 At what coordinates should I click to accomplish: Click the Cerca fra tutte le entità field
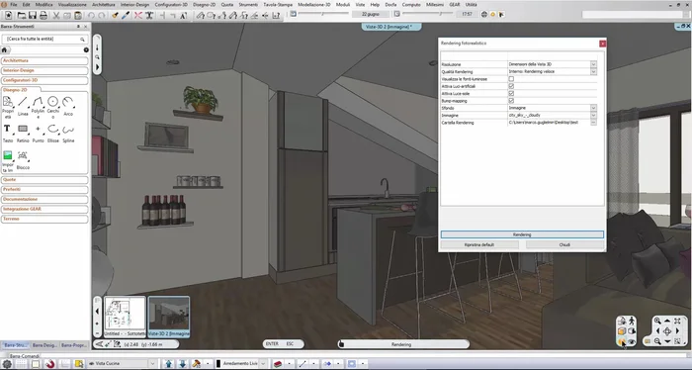point(45,40)
